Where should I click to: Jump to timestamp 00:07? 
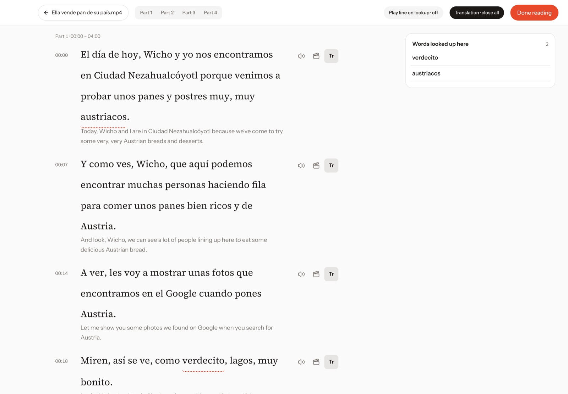pyautogui.click(x=61, y=165)
